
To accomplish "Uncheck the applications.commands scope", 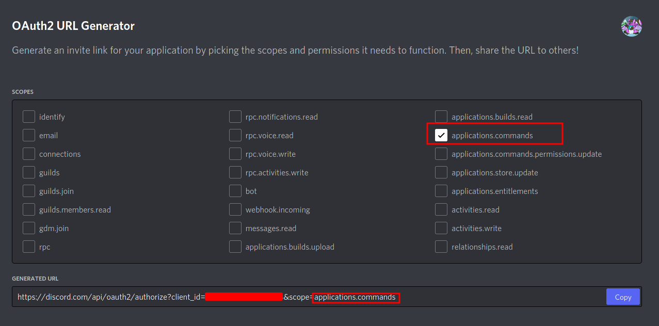I will (x=441, y=135).
